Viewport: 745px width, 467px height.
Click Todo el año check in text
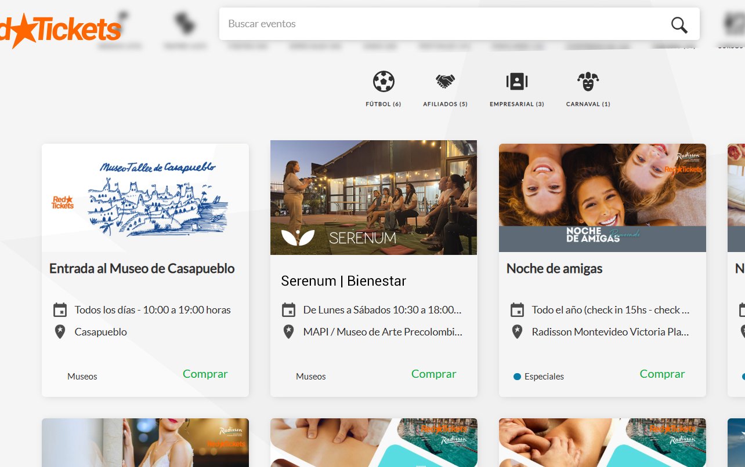coord(610,310)
